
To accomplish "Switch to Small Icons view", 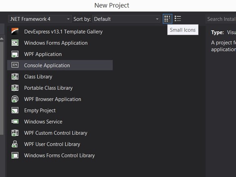I will (x=167, y=19).
